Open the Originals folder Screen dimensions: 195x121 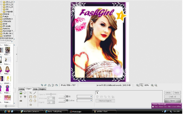coord(8,12)
